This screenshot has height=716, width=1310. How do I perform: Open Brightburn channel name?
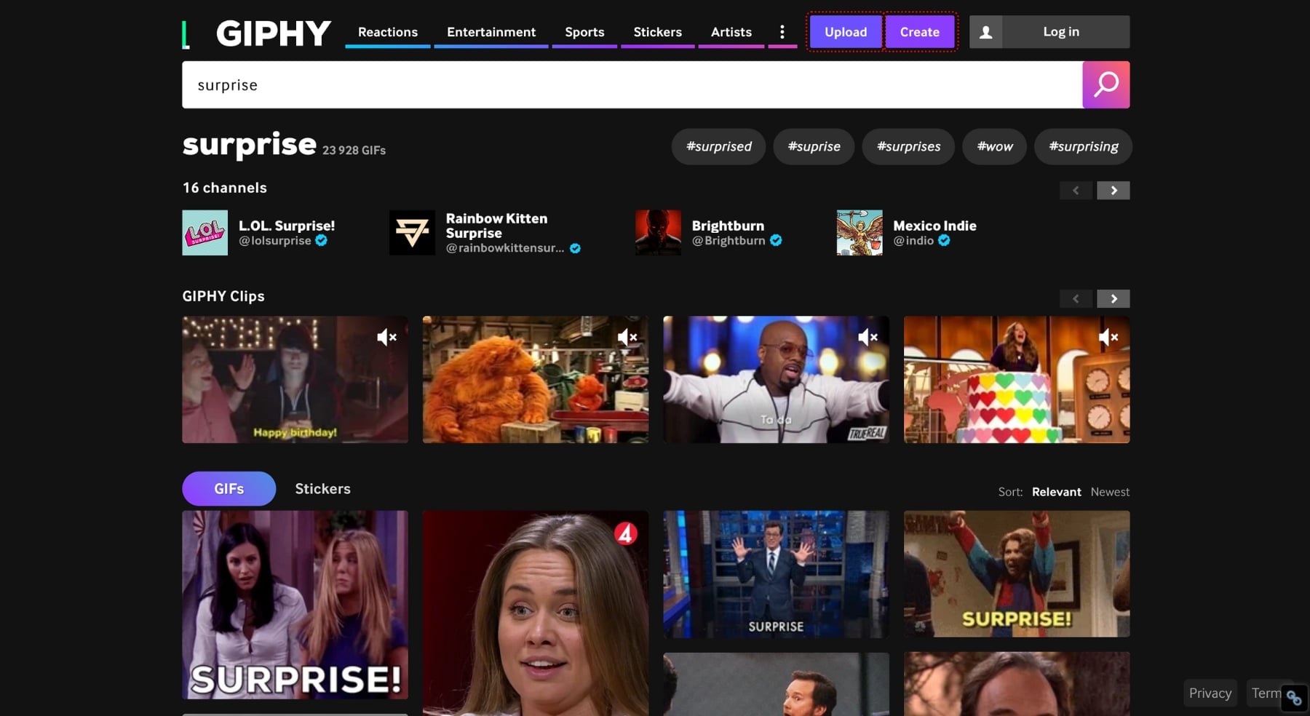coord(728,226)
